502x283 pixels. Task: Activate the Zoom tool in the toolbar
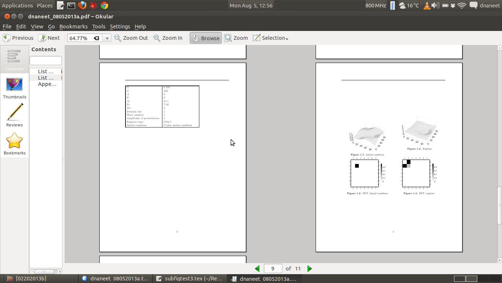coord(236,38)
